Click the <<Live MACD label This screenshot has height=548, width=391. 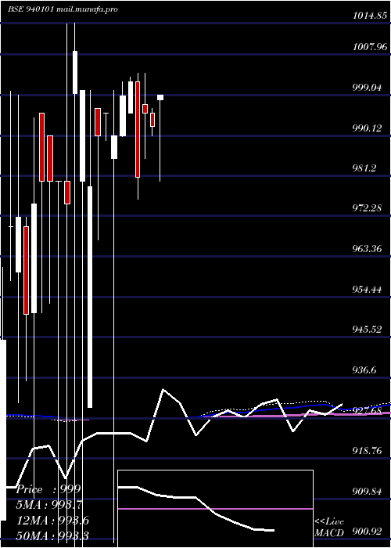point(329,528)
